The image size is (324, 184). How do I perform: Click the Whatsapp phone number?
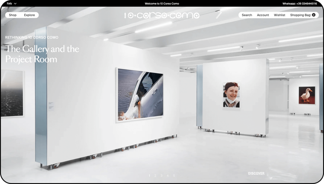[x=300, y=4]
